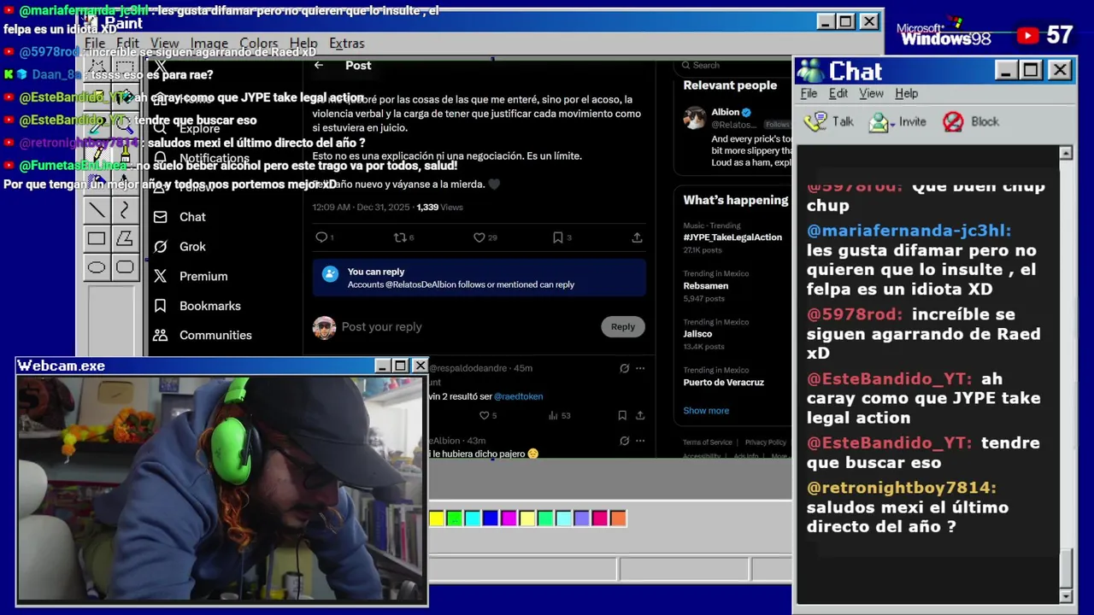Select the Polygon tool in Paint

point(125,239)
